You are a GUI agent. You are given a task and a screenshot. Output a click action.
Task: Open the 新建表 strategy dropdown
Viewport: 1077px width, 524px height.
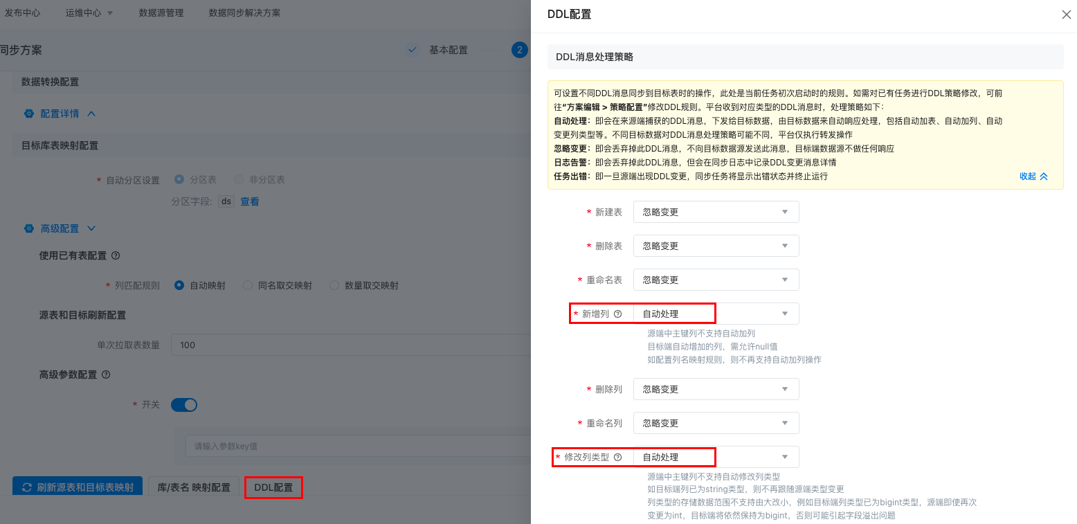(x=716, y=212)
